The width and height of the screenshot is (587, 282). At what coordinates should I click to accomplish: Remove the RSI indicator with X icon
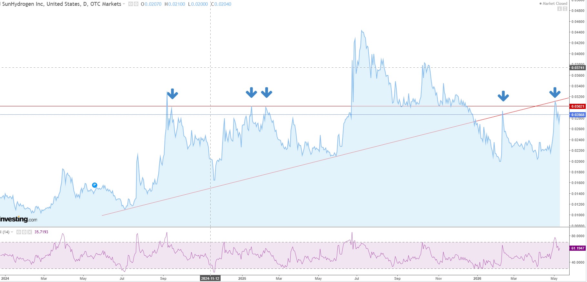30,232
